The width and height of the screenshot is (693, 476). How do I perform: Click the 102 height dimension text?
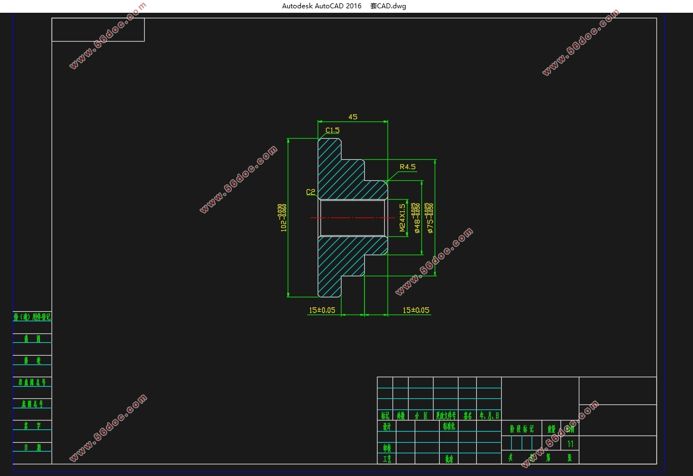(283, 217)
